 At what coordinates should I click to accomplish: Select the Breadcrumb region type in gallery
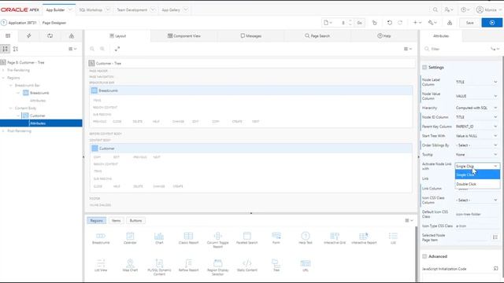(101, 236)
